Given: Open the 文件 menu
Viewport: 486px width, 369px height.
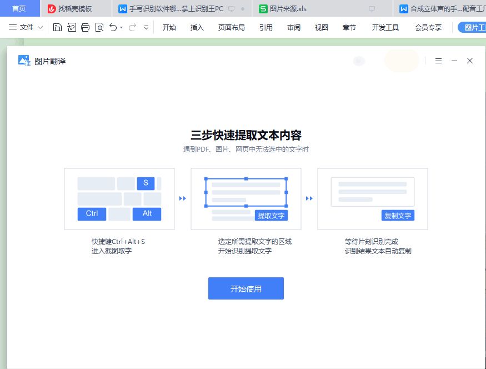Looking at the screenshot, I should (x=26, y=27).
